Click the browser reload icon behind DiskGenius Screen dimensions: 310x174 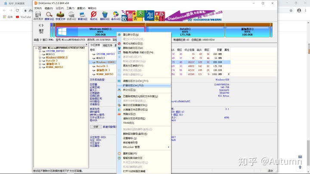pos(17,10)
